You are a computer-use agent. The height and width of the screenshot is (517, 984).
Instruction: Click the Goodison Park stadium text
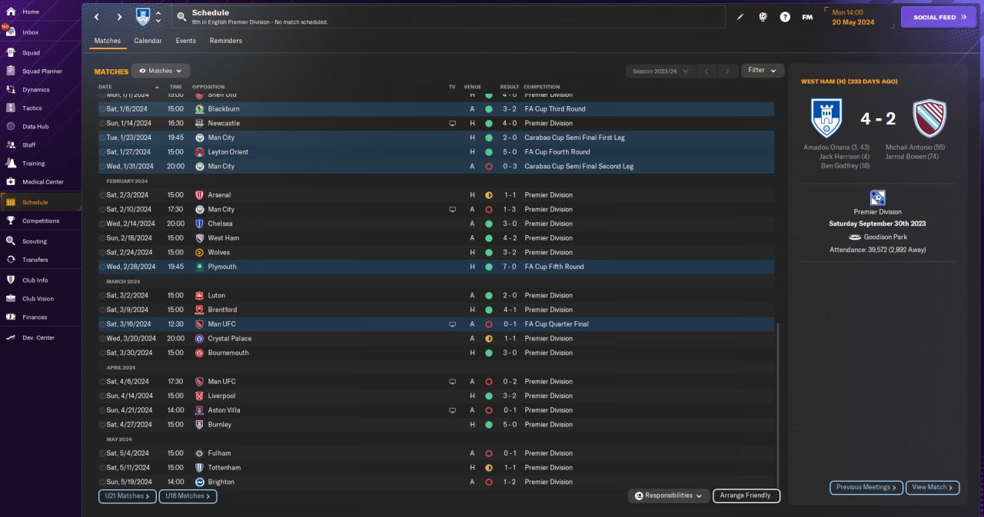tap(886, 237)
